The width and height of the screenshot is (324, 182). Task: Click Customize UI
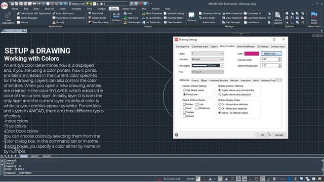pos(252,13)
